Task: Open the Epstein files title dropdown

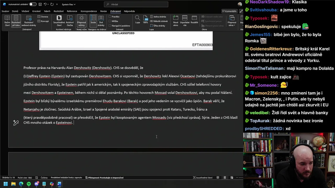Action: (69, 4)
